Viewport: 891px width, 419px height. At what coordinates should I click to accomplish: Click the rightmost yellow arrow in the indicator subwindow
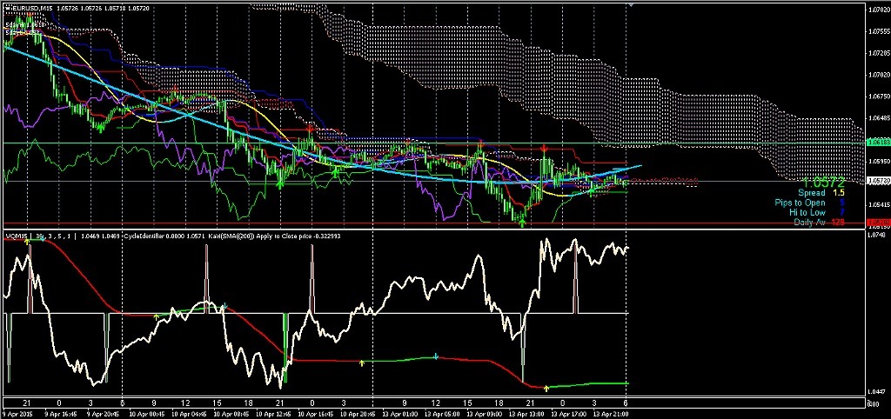[546, 388]
